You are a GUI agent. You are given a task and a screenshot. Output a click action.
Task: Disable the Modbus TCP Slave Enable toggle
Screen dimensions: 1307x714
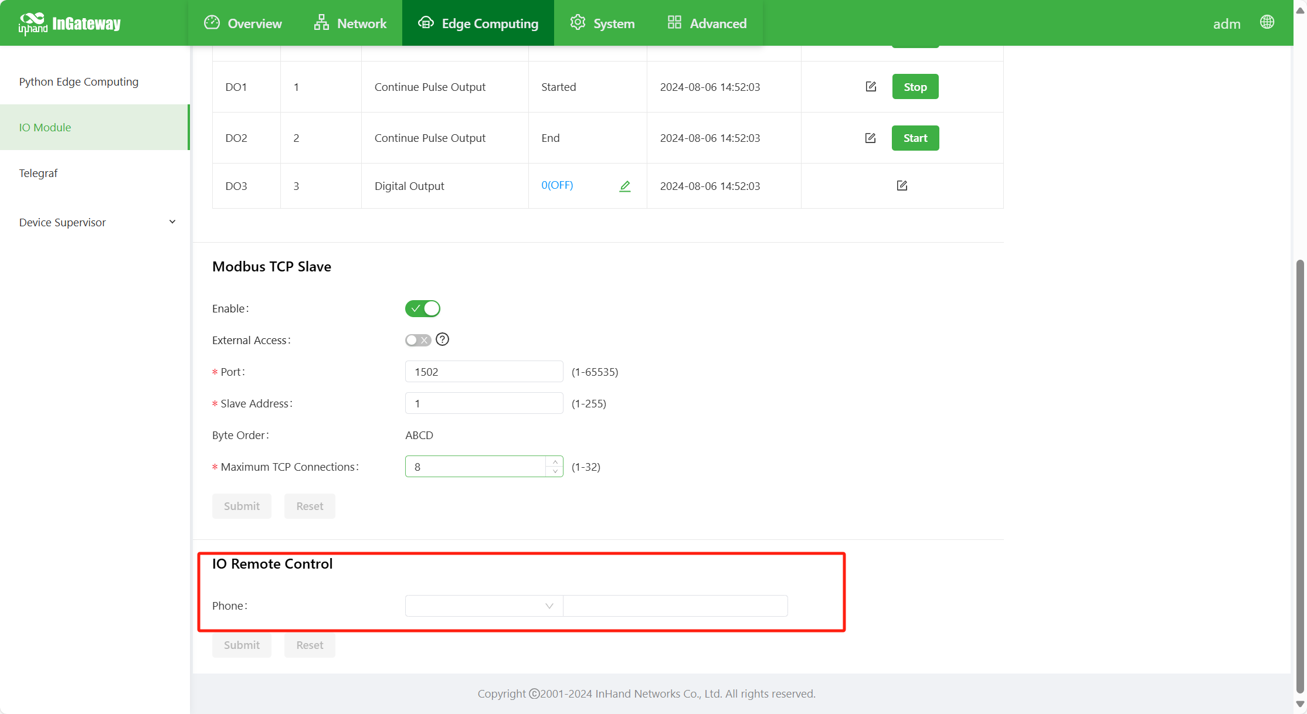(x=423, y=308)
